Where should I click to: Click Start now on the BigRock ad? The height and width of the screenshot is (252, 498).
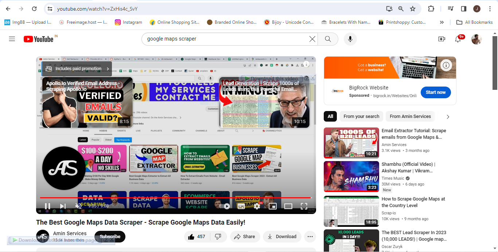pos(436,92)
